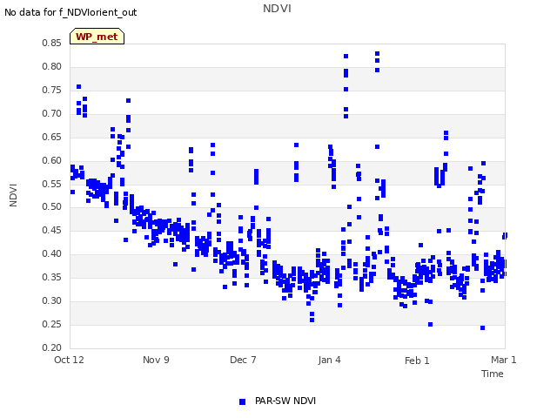Click the Feb 1 date tick label
The height and width of the screenshot is (418, 557).
(417, 361)
